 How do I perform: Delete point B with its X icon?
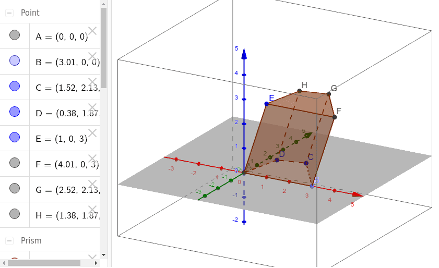92,56
